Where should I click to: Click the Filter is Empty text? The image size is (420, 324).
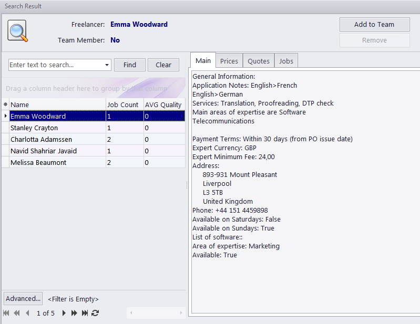pyautogui.click(x=73, y=299)
